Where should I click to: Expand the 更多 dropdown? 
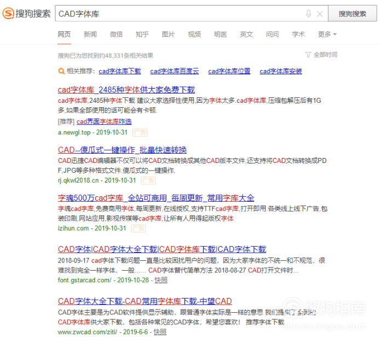tap(327, 34)
